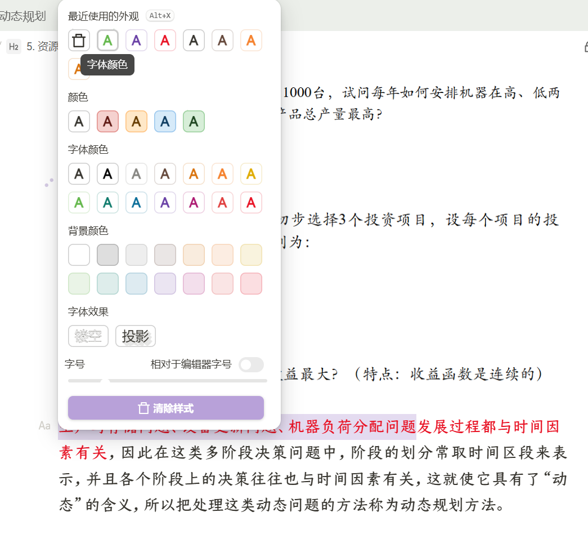Viewport: 588px width, 552px height.
Task: Click the trash icon in recently used appearances
Action: pos(79,41)
